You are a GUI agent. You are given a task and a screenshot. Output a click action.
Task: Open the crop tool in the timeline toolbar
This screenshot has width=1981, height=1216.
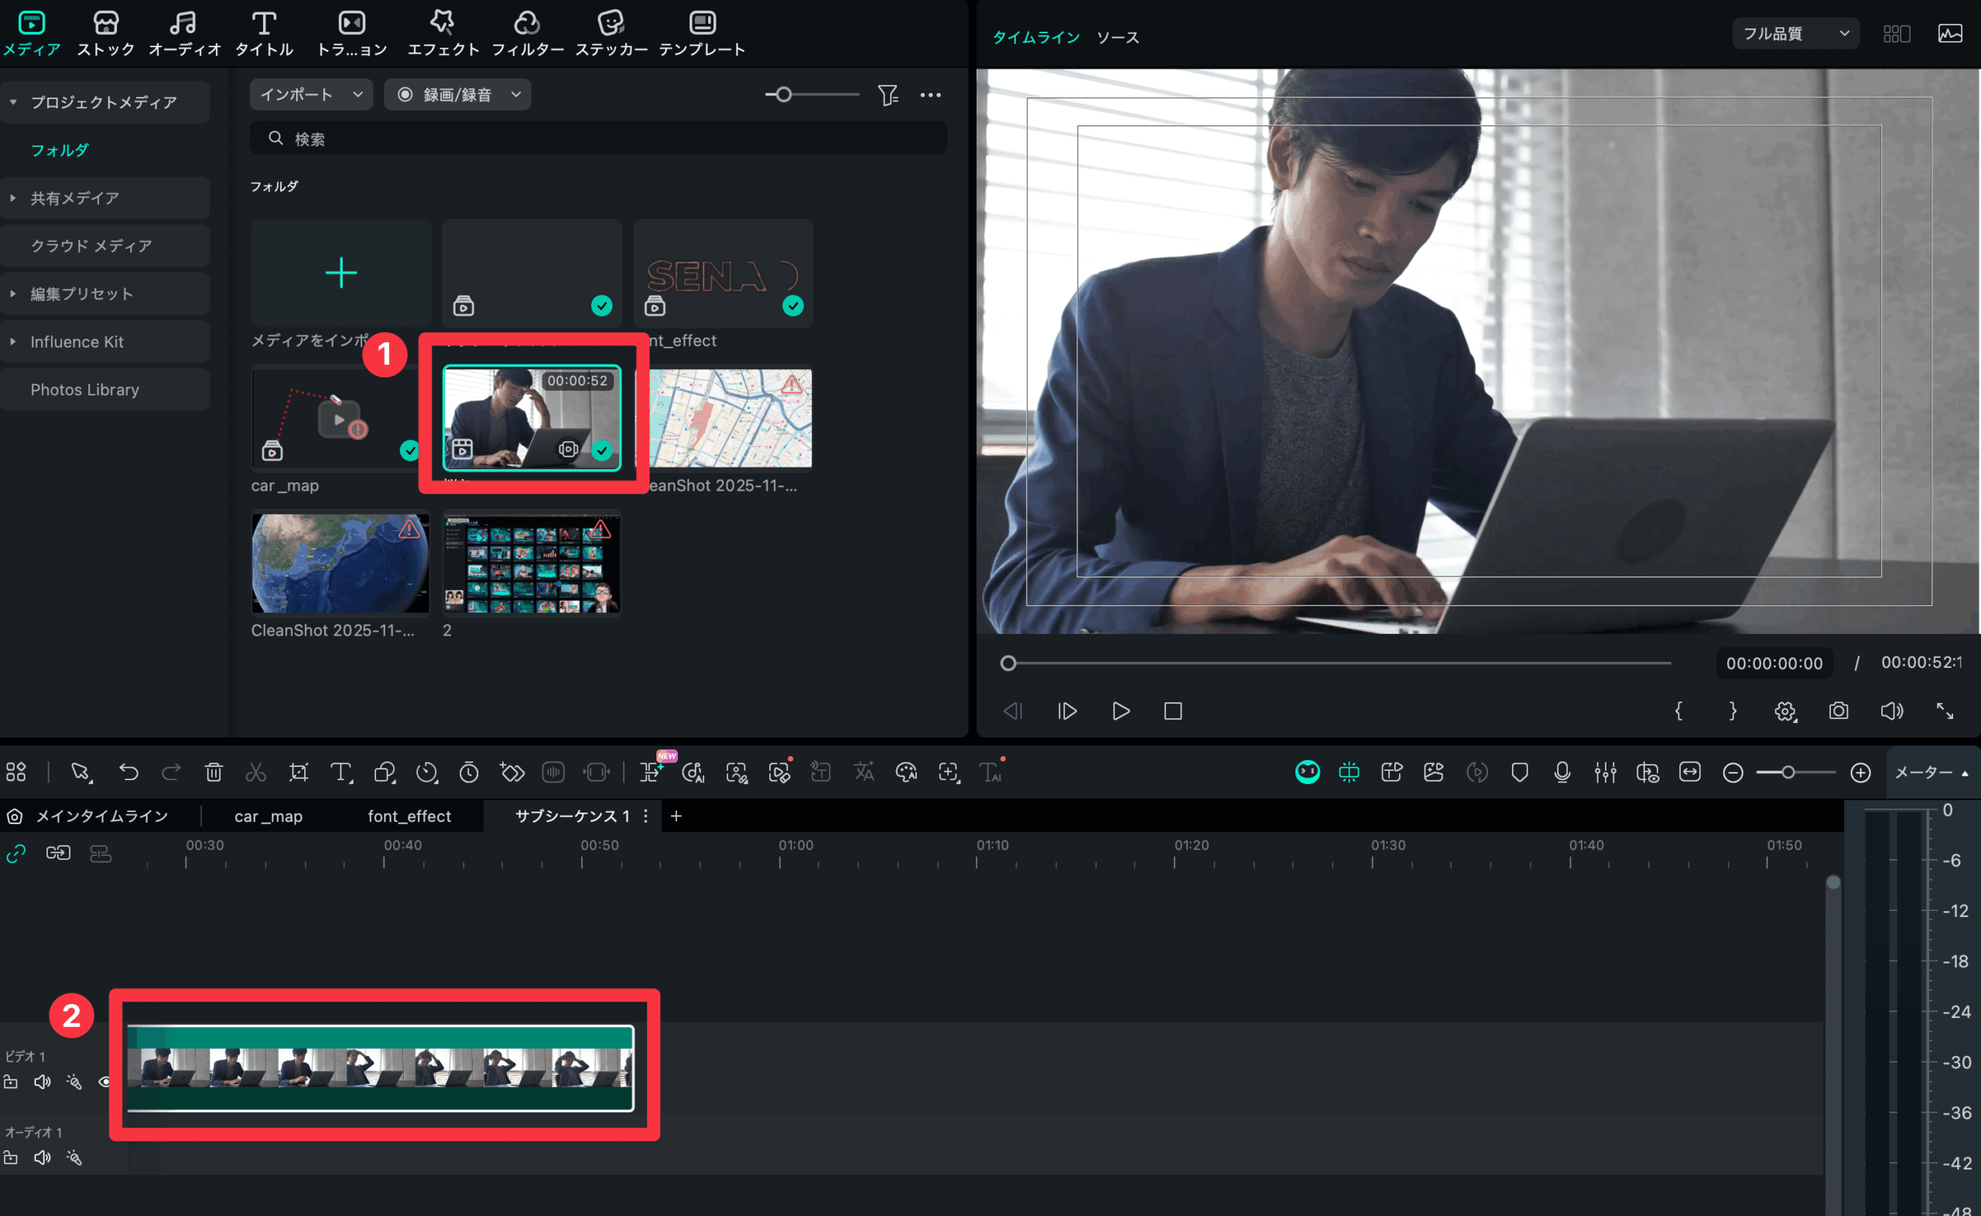[298, 772]
